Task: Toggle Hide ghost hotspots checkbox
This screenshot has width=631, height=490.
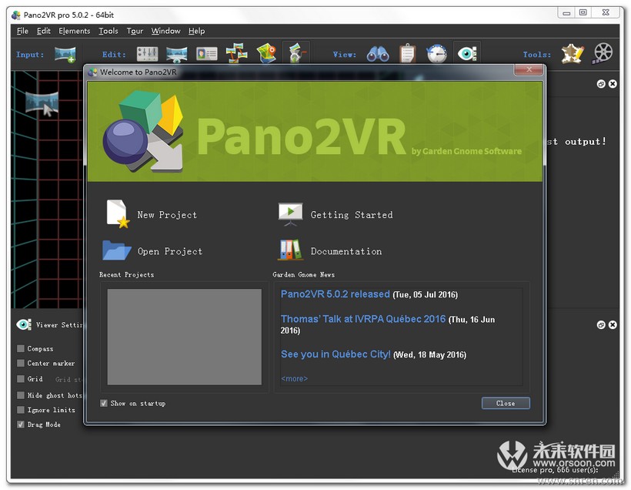Action: point(21,395)
